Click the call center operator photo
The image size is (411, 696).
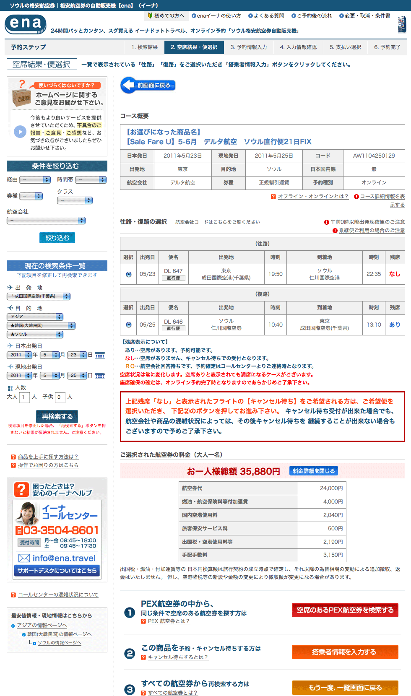pyautogui.click(x=27, y=513)
